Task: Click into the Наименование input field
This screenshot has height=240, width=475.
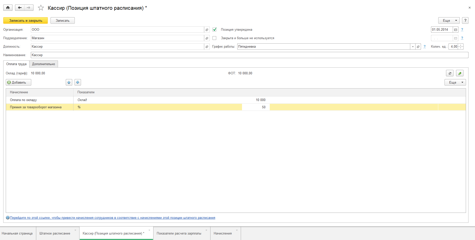Action: pos(249,55)
